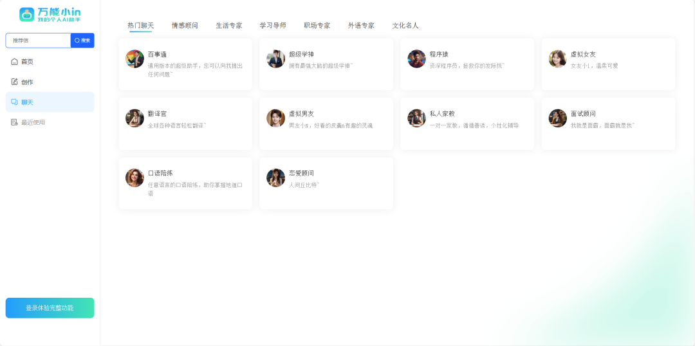Open 超级学神 avatar thumbnail
Viewport: 695px width, 346px height.
pyautogui.click(x=275, y=59)
